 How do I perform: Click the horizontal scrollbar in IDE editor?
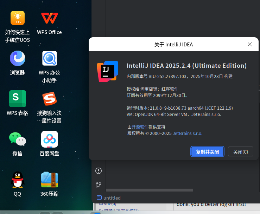[x=150, y=190]
